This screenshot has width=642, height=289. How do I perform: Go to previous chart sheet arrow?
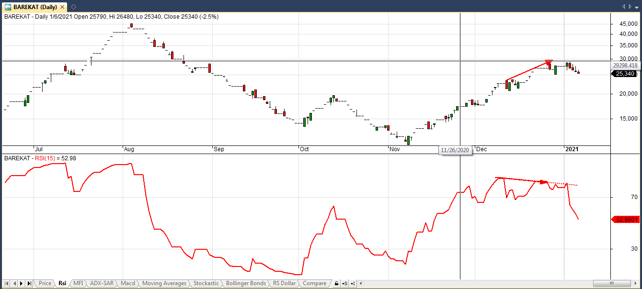pos(14,284)
